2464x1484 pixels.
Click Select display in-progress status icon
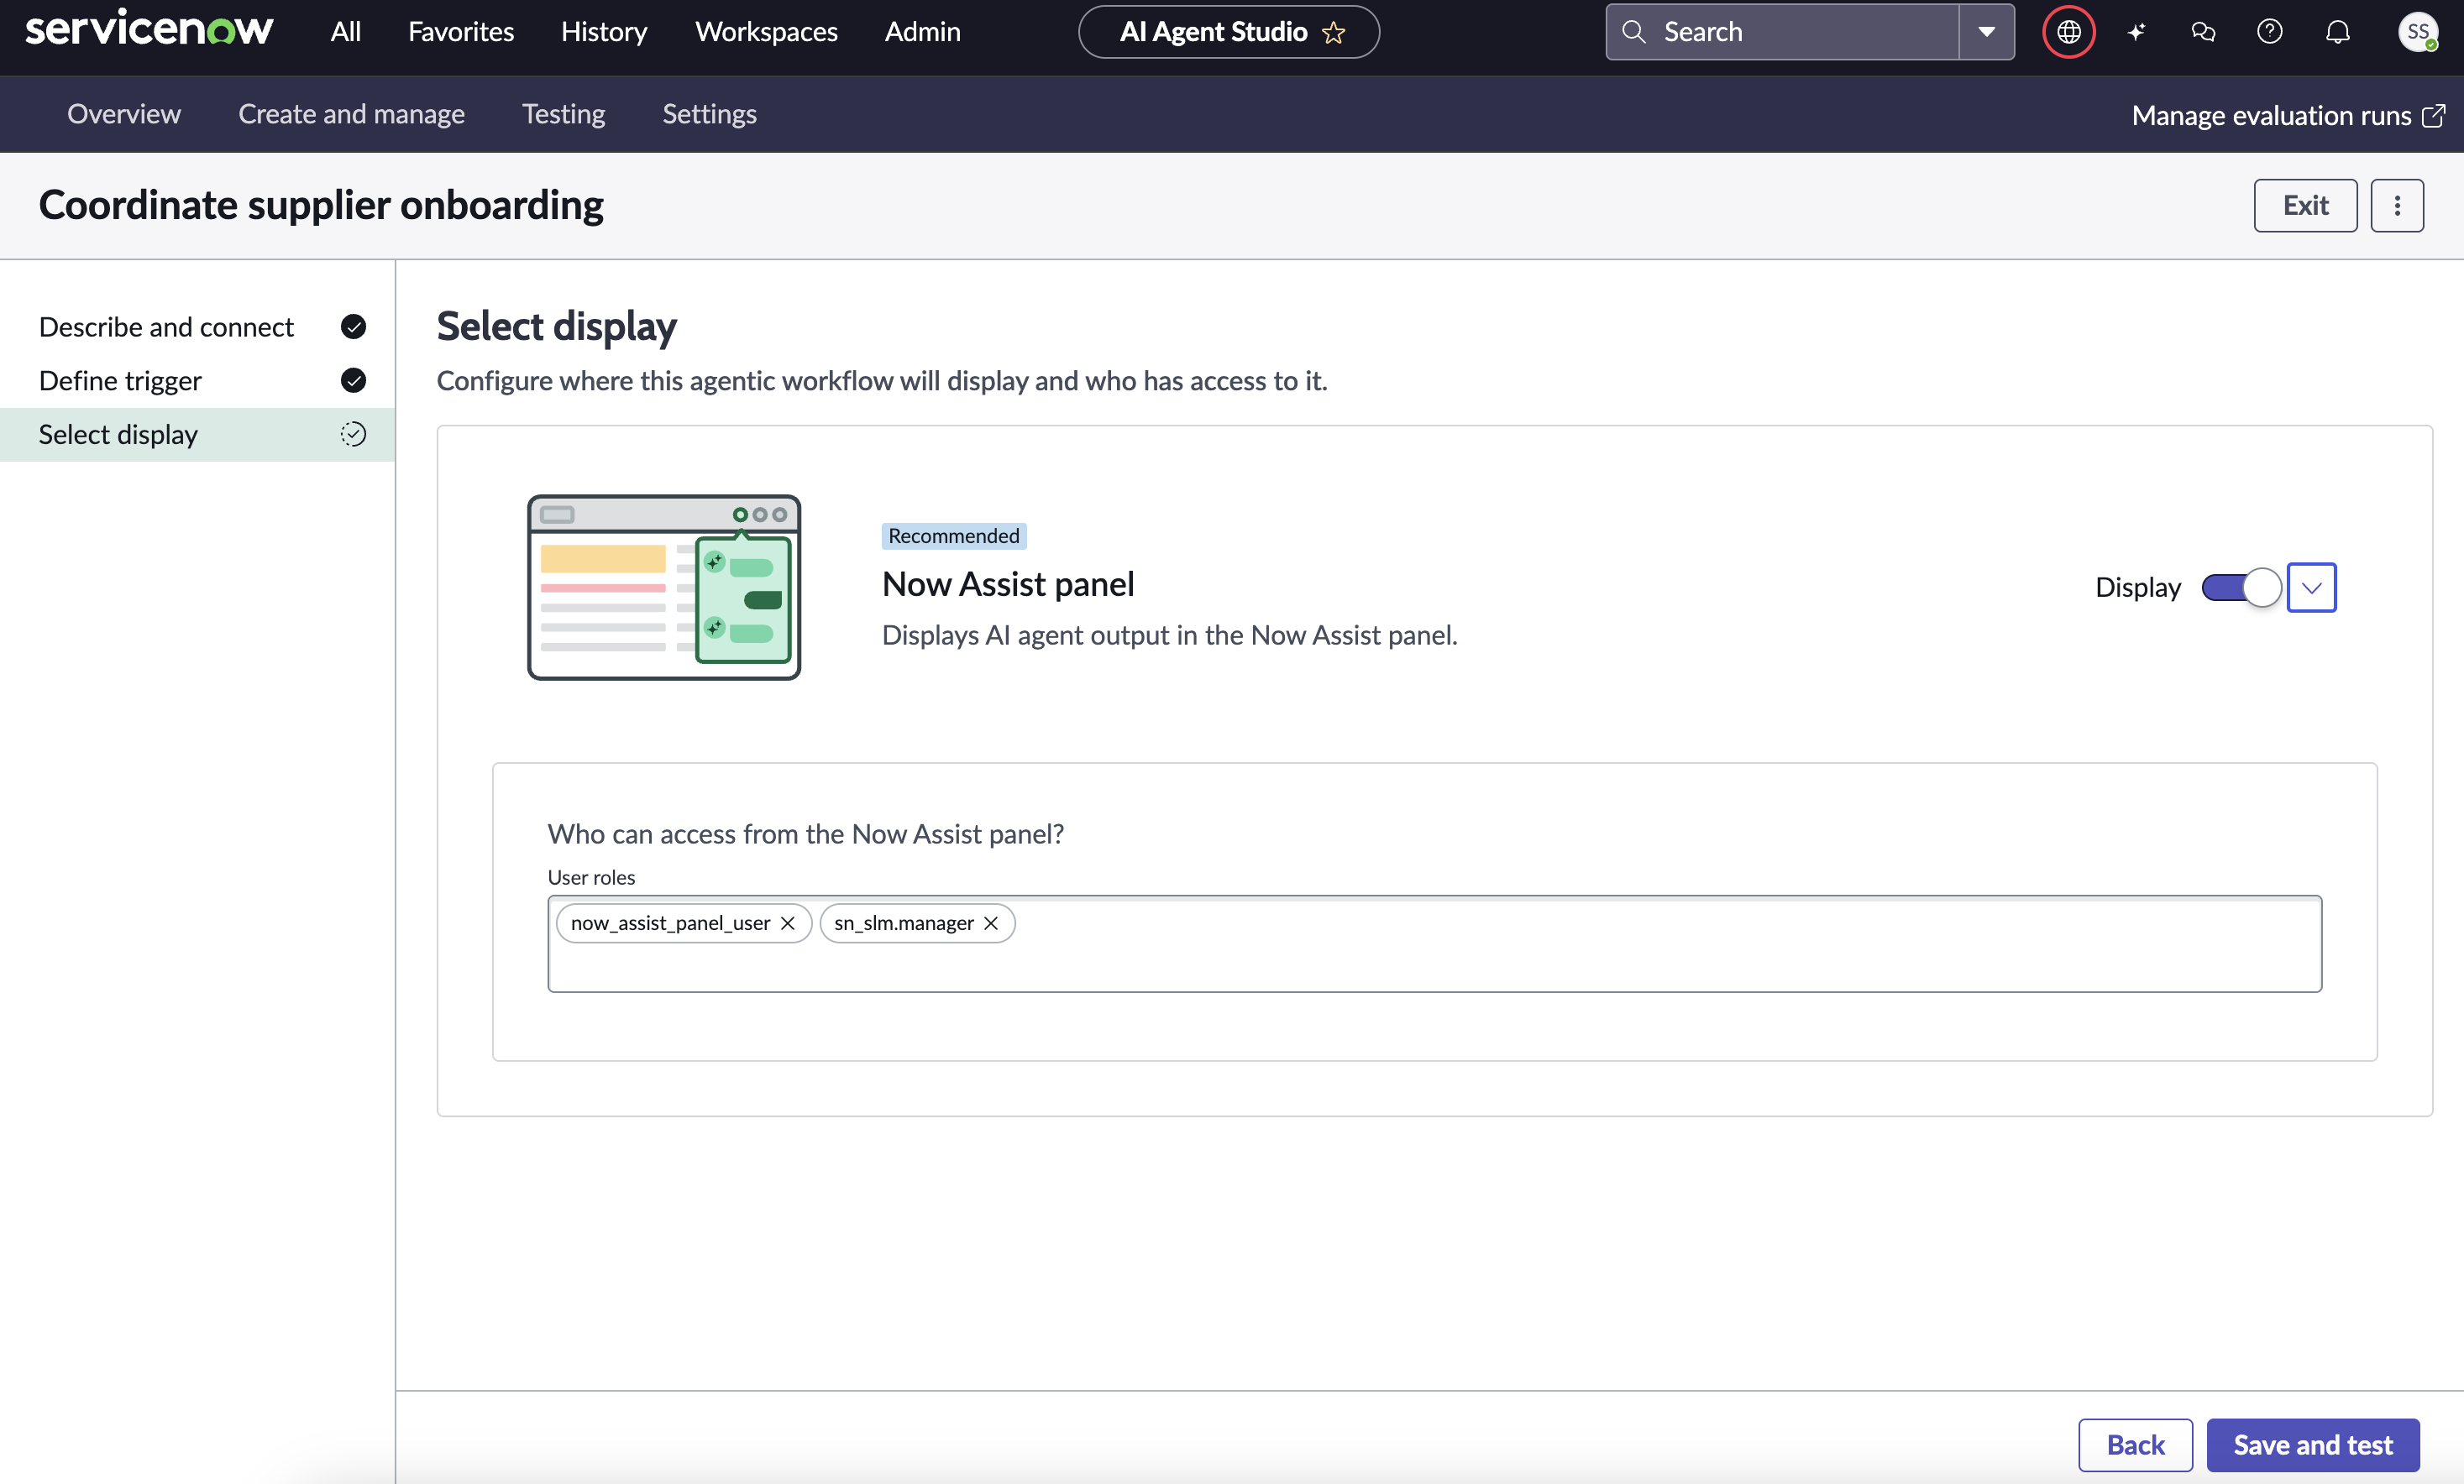click(x=353, y=434)
